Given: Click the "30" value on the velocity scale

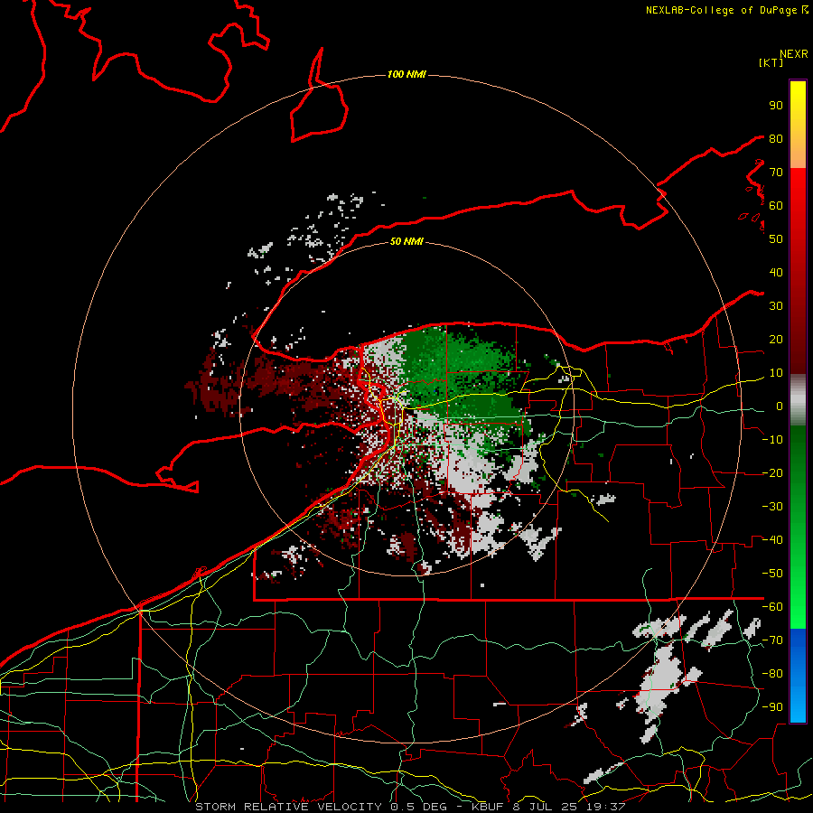Looking at the screenshot, I should point(776,306).
